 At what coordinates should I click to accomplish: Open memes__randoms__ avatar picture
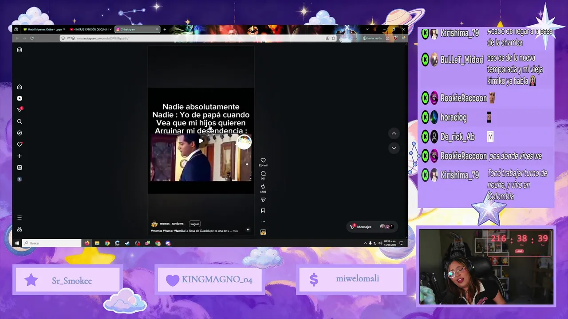[x=154, y=224]
